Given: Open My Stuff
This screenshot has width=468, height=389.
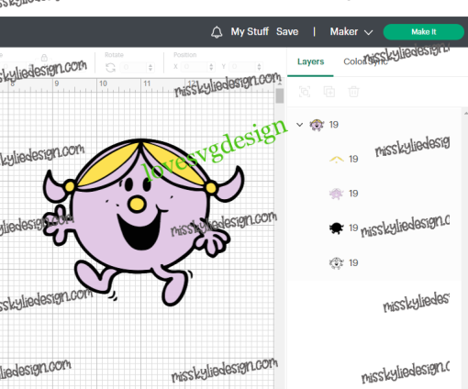Looking at the screenshot, I should (x=250, y=31).
